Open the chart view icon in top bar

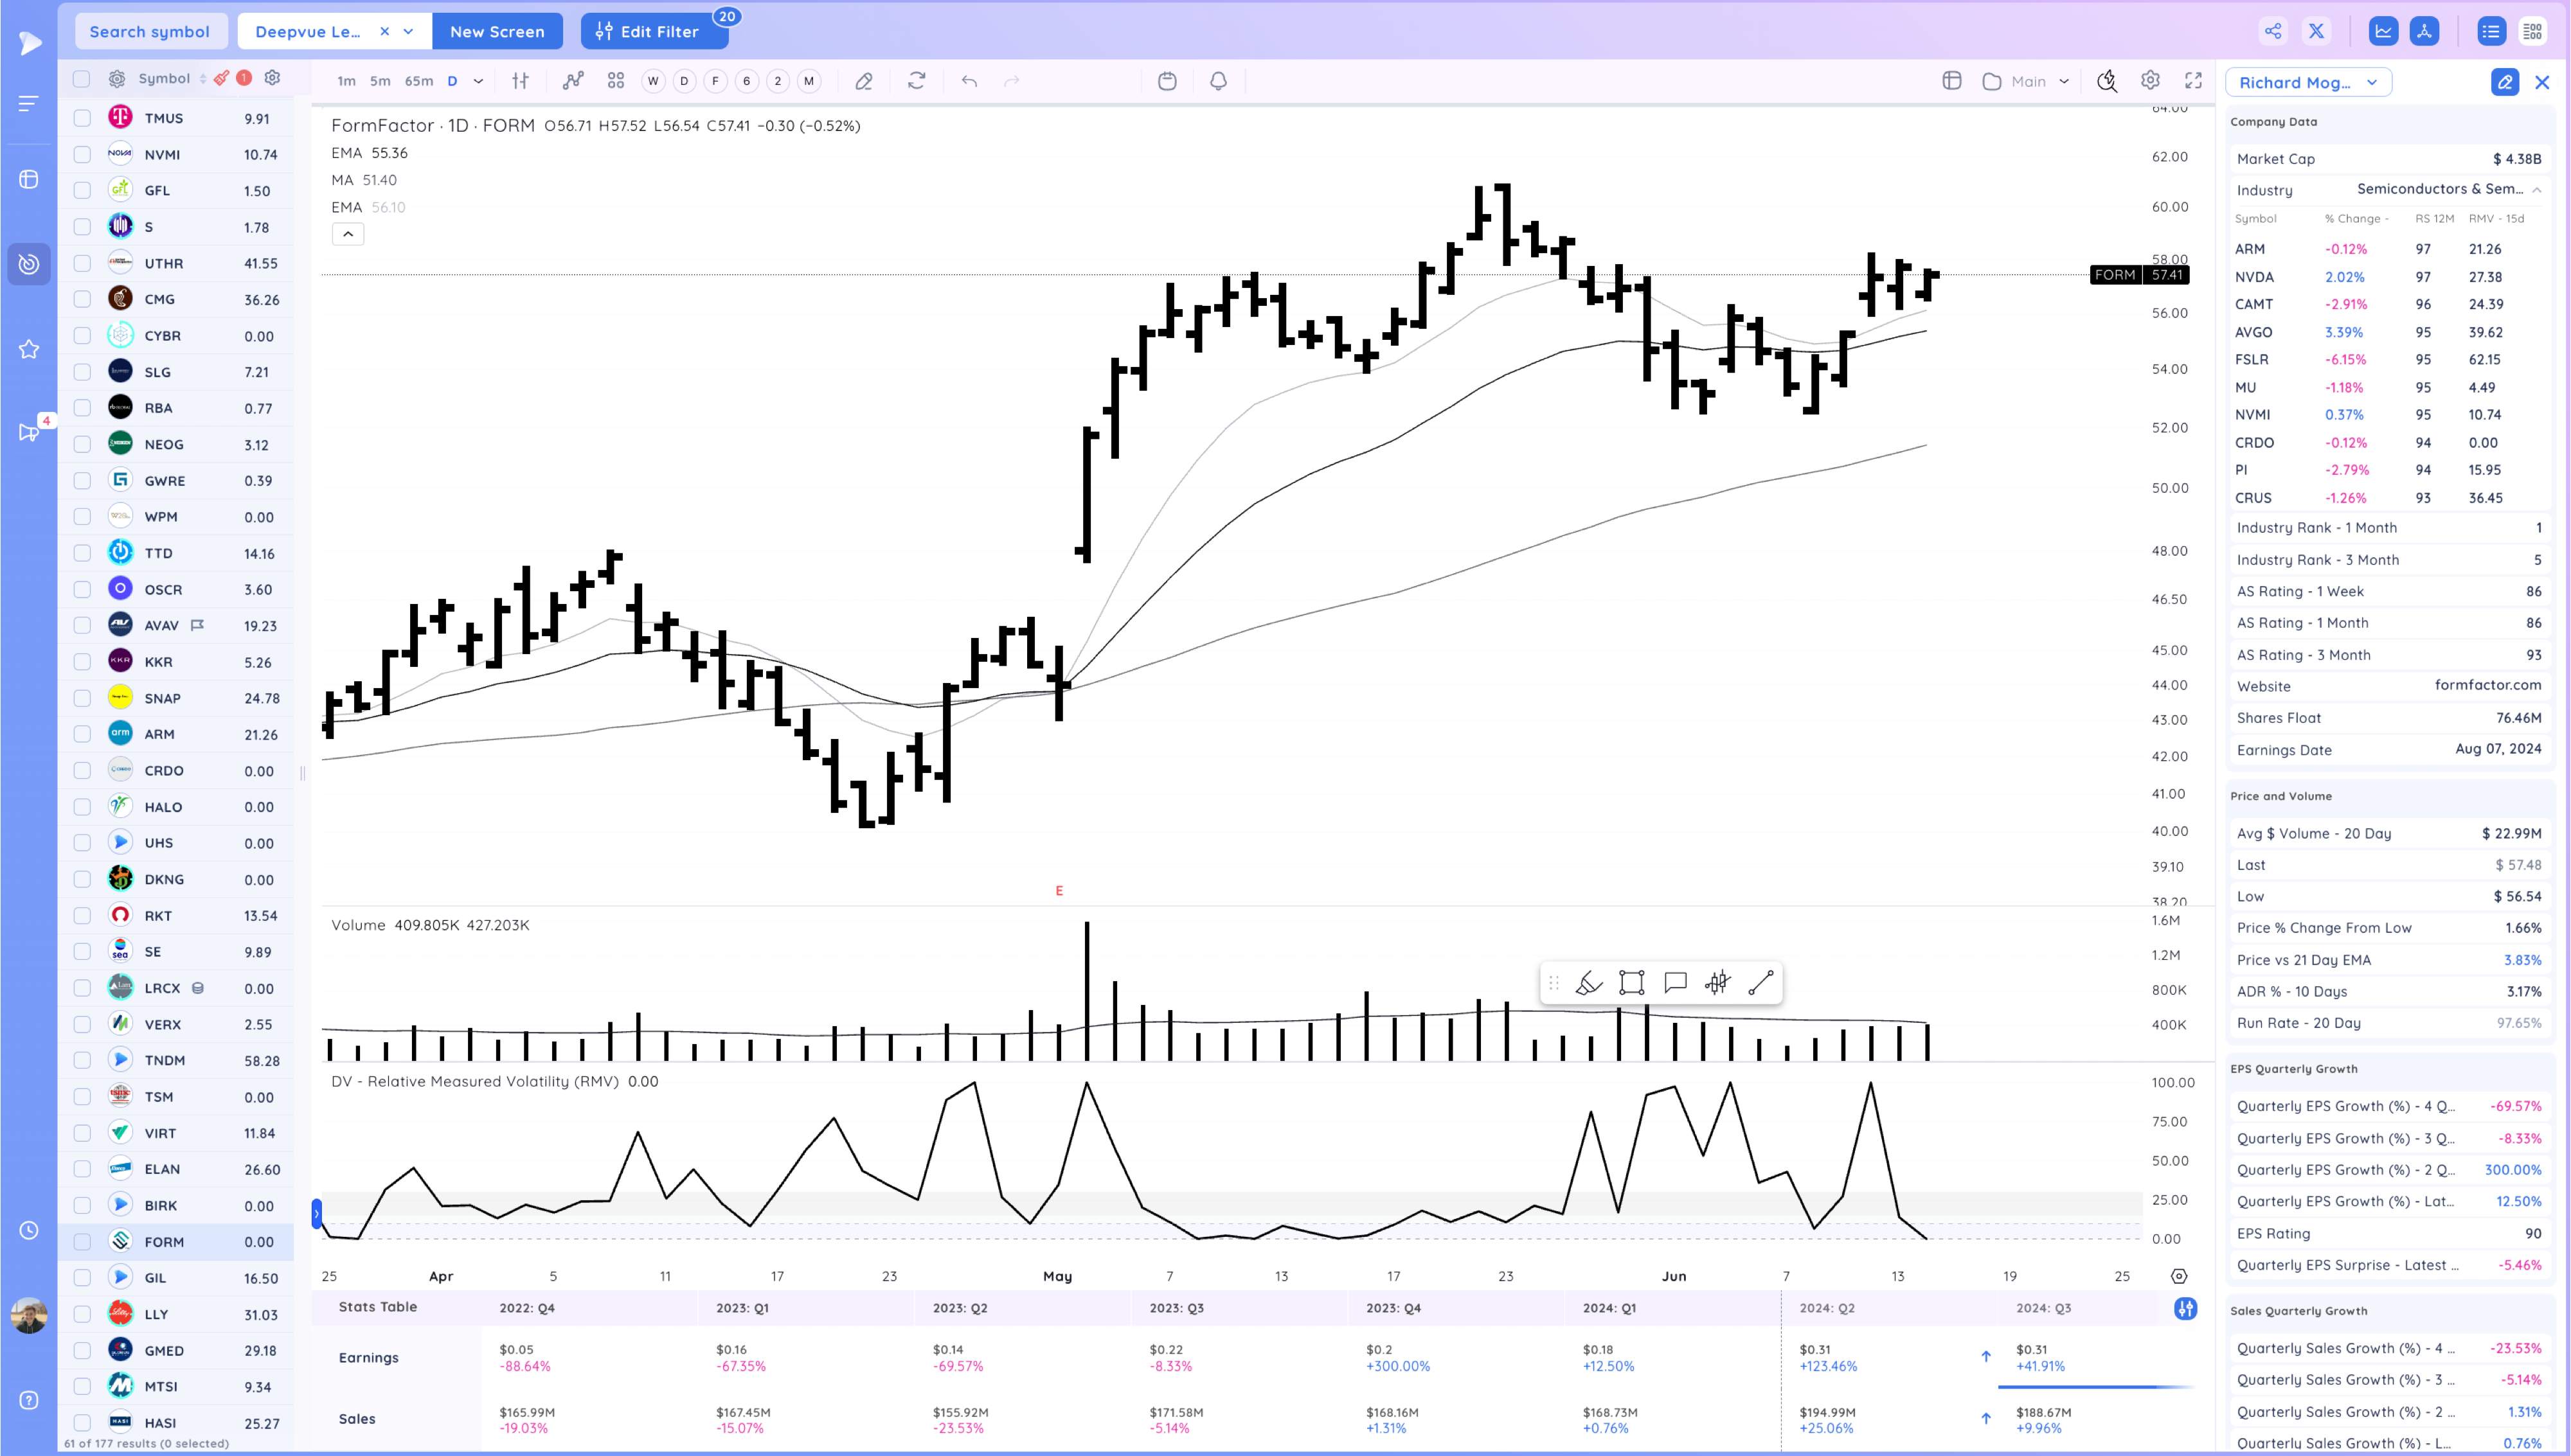2383,31
